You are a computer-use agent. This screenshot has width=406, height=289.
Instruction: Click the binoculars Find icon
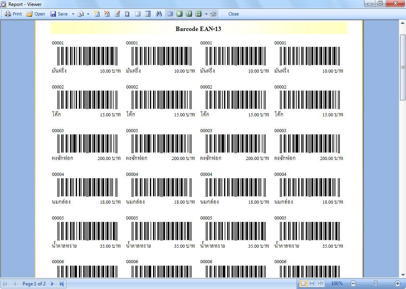[x=159, y=14]
